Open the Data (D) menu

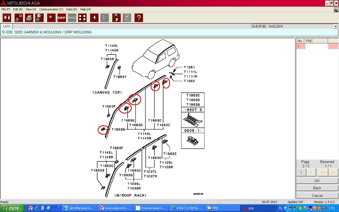(x=72, y=9)
